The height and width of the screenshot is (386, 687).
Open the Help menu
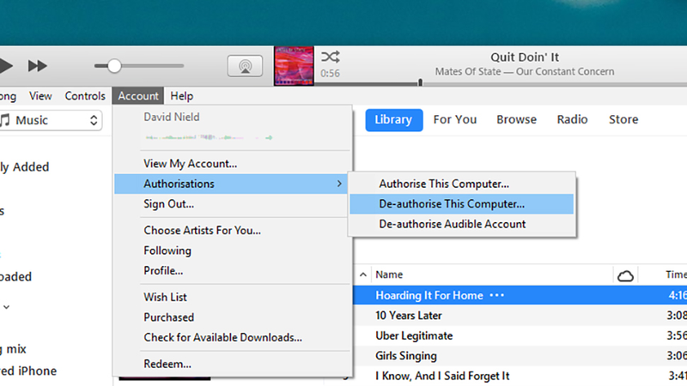click(x=182, y=96)
